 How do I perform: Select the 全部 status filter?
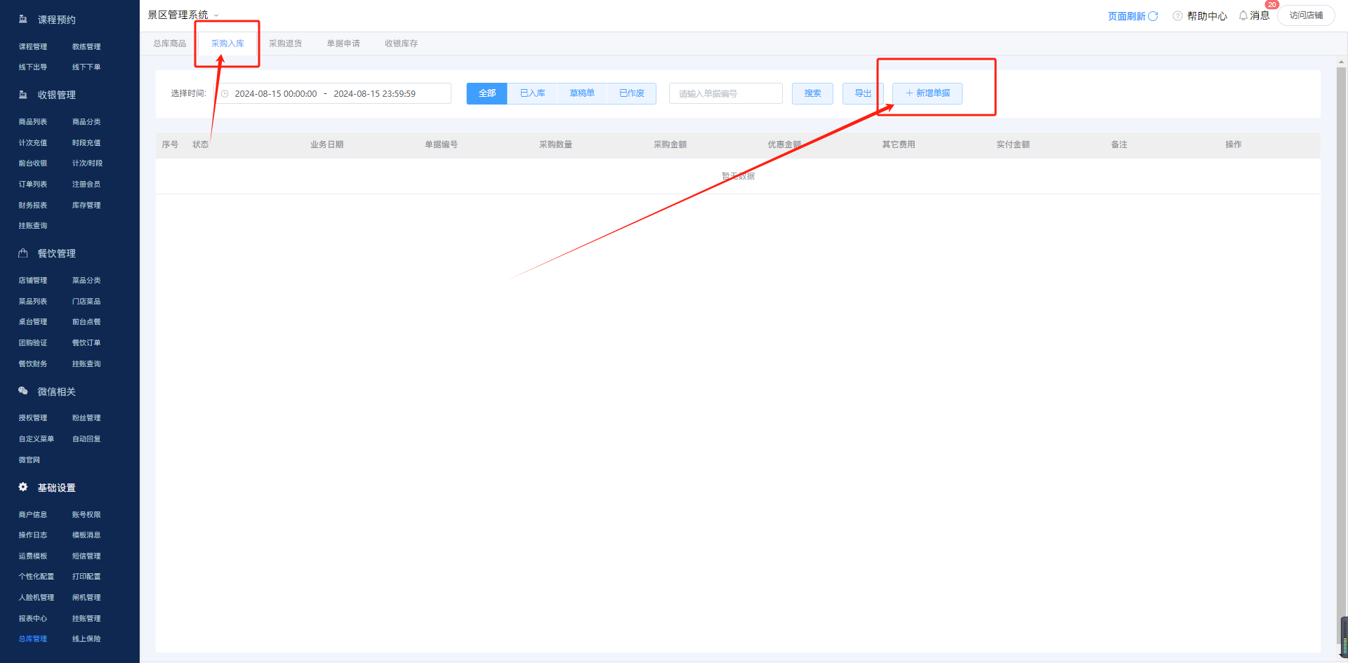click(487, 93)
